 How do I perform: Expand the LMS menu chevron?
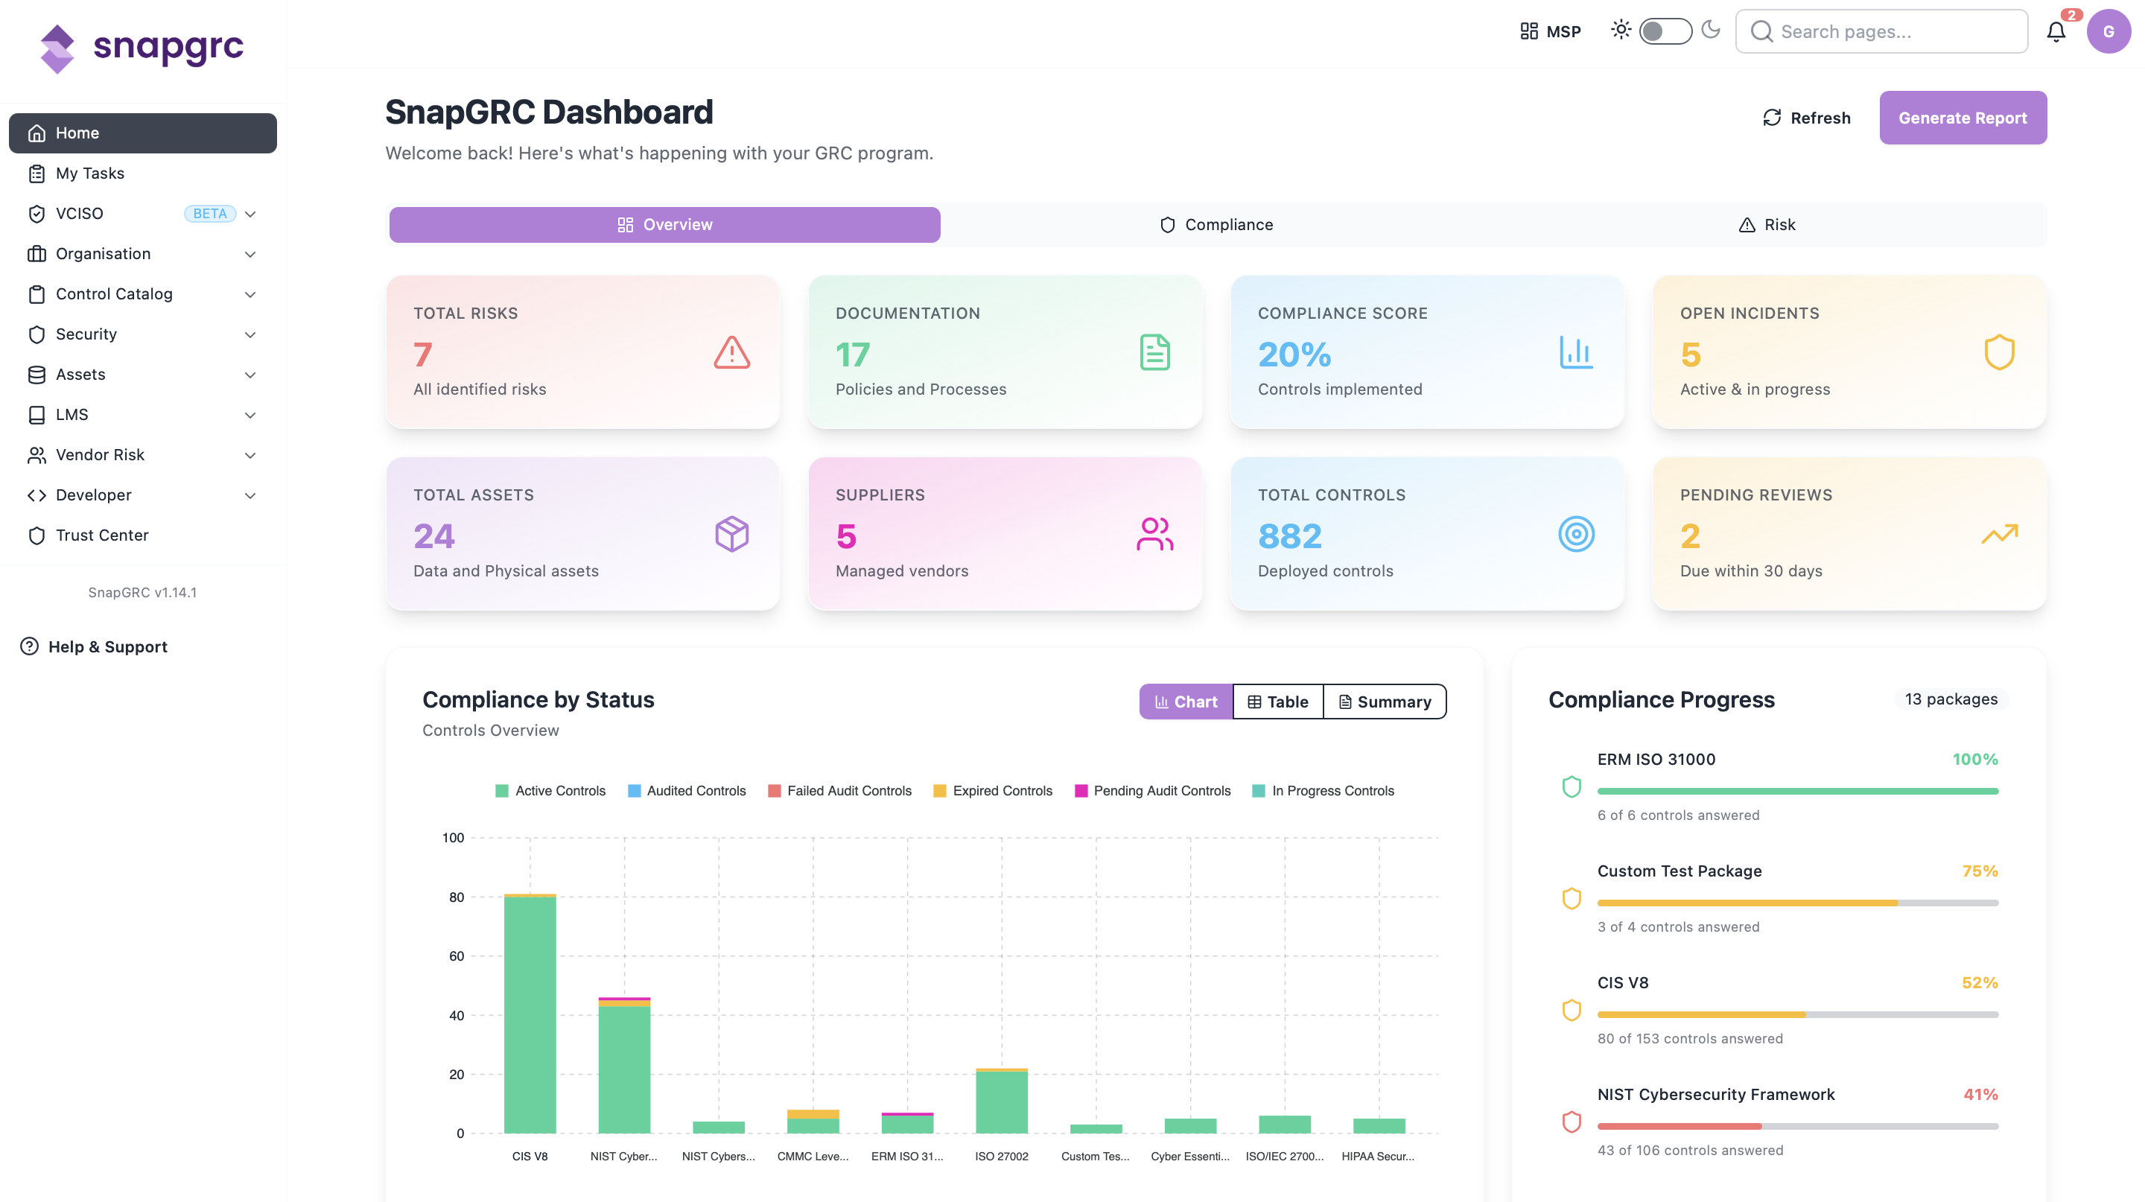[250, 415]
